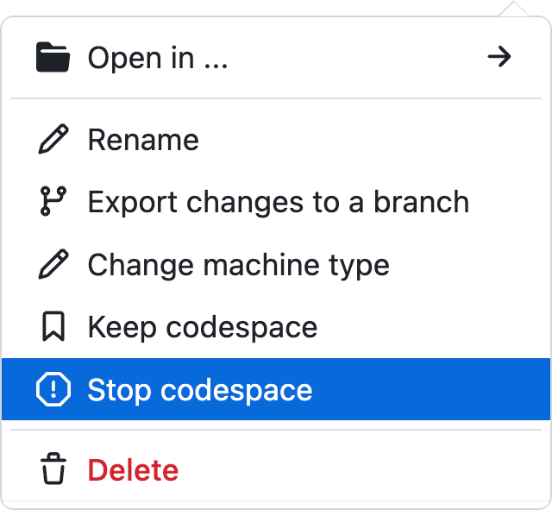Click the red Delete text

[133, 470]
